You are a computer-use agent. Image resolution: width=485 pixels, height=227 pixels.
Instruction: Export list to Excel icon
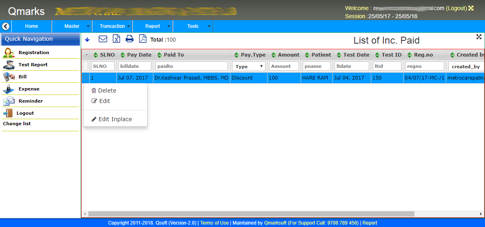(x=116, y=39)
